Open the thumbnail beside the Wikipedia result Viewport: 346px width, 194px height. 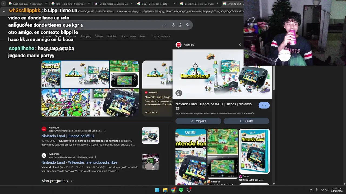click(151, 162)
